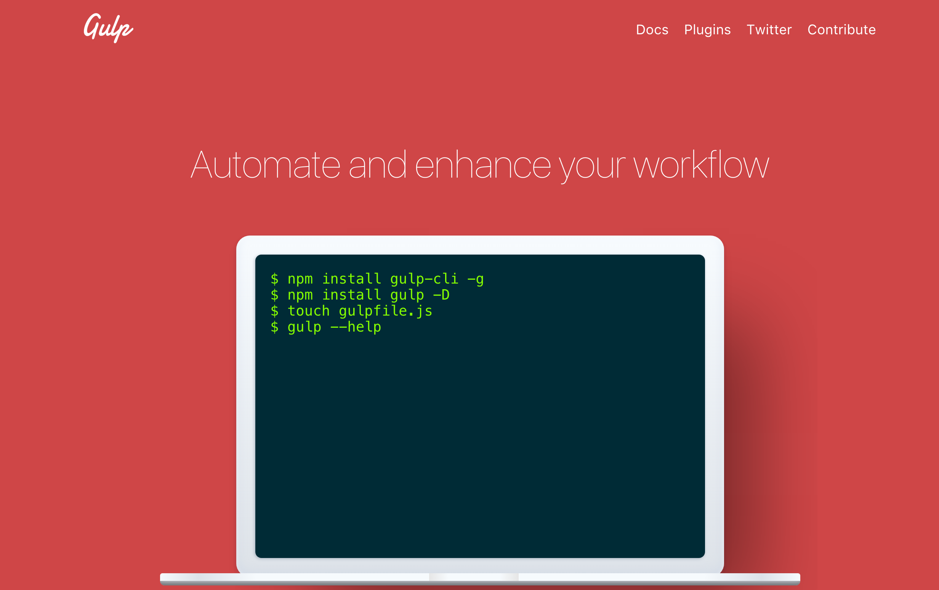This screenshot has height=590, width=939.
Task: Click the "gulp --help" command line
Action: (334, 327)
